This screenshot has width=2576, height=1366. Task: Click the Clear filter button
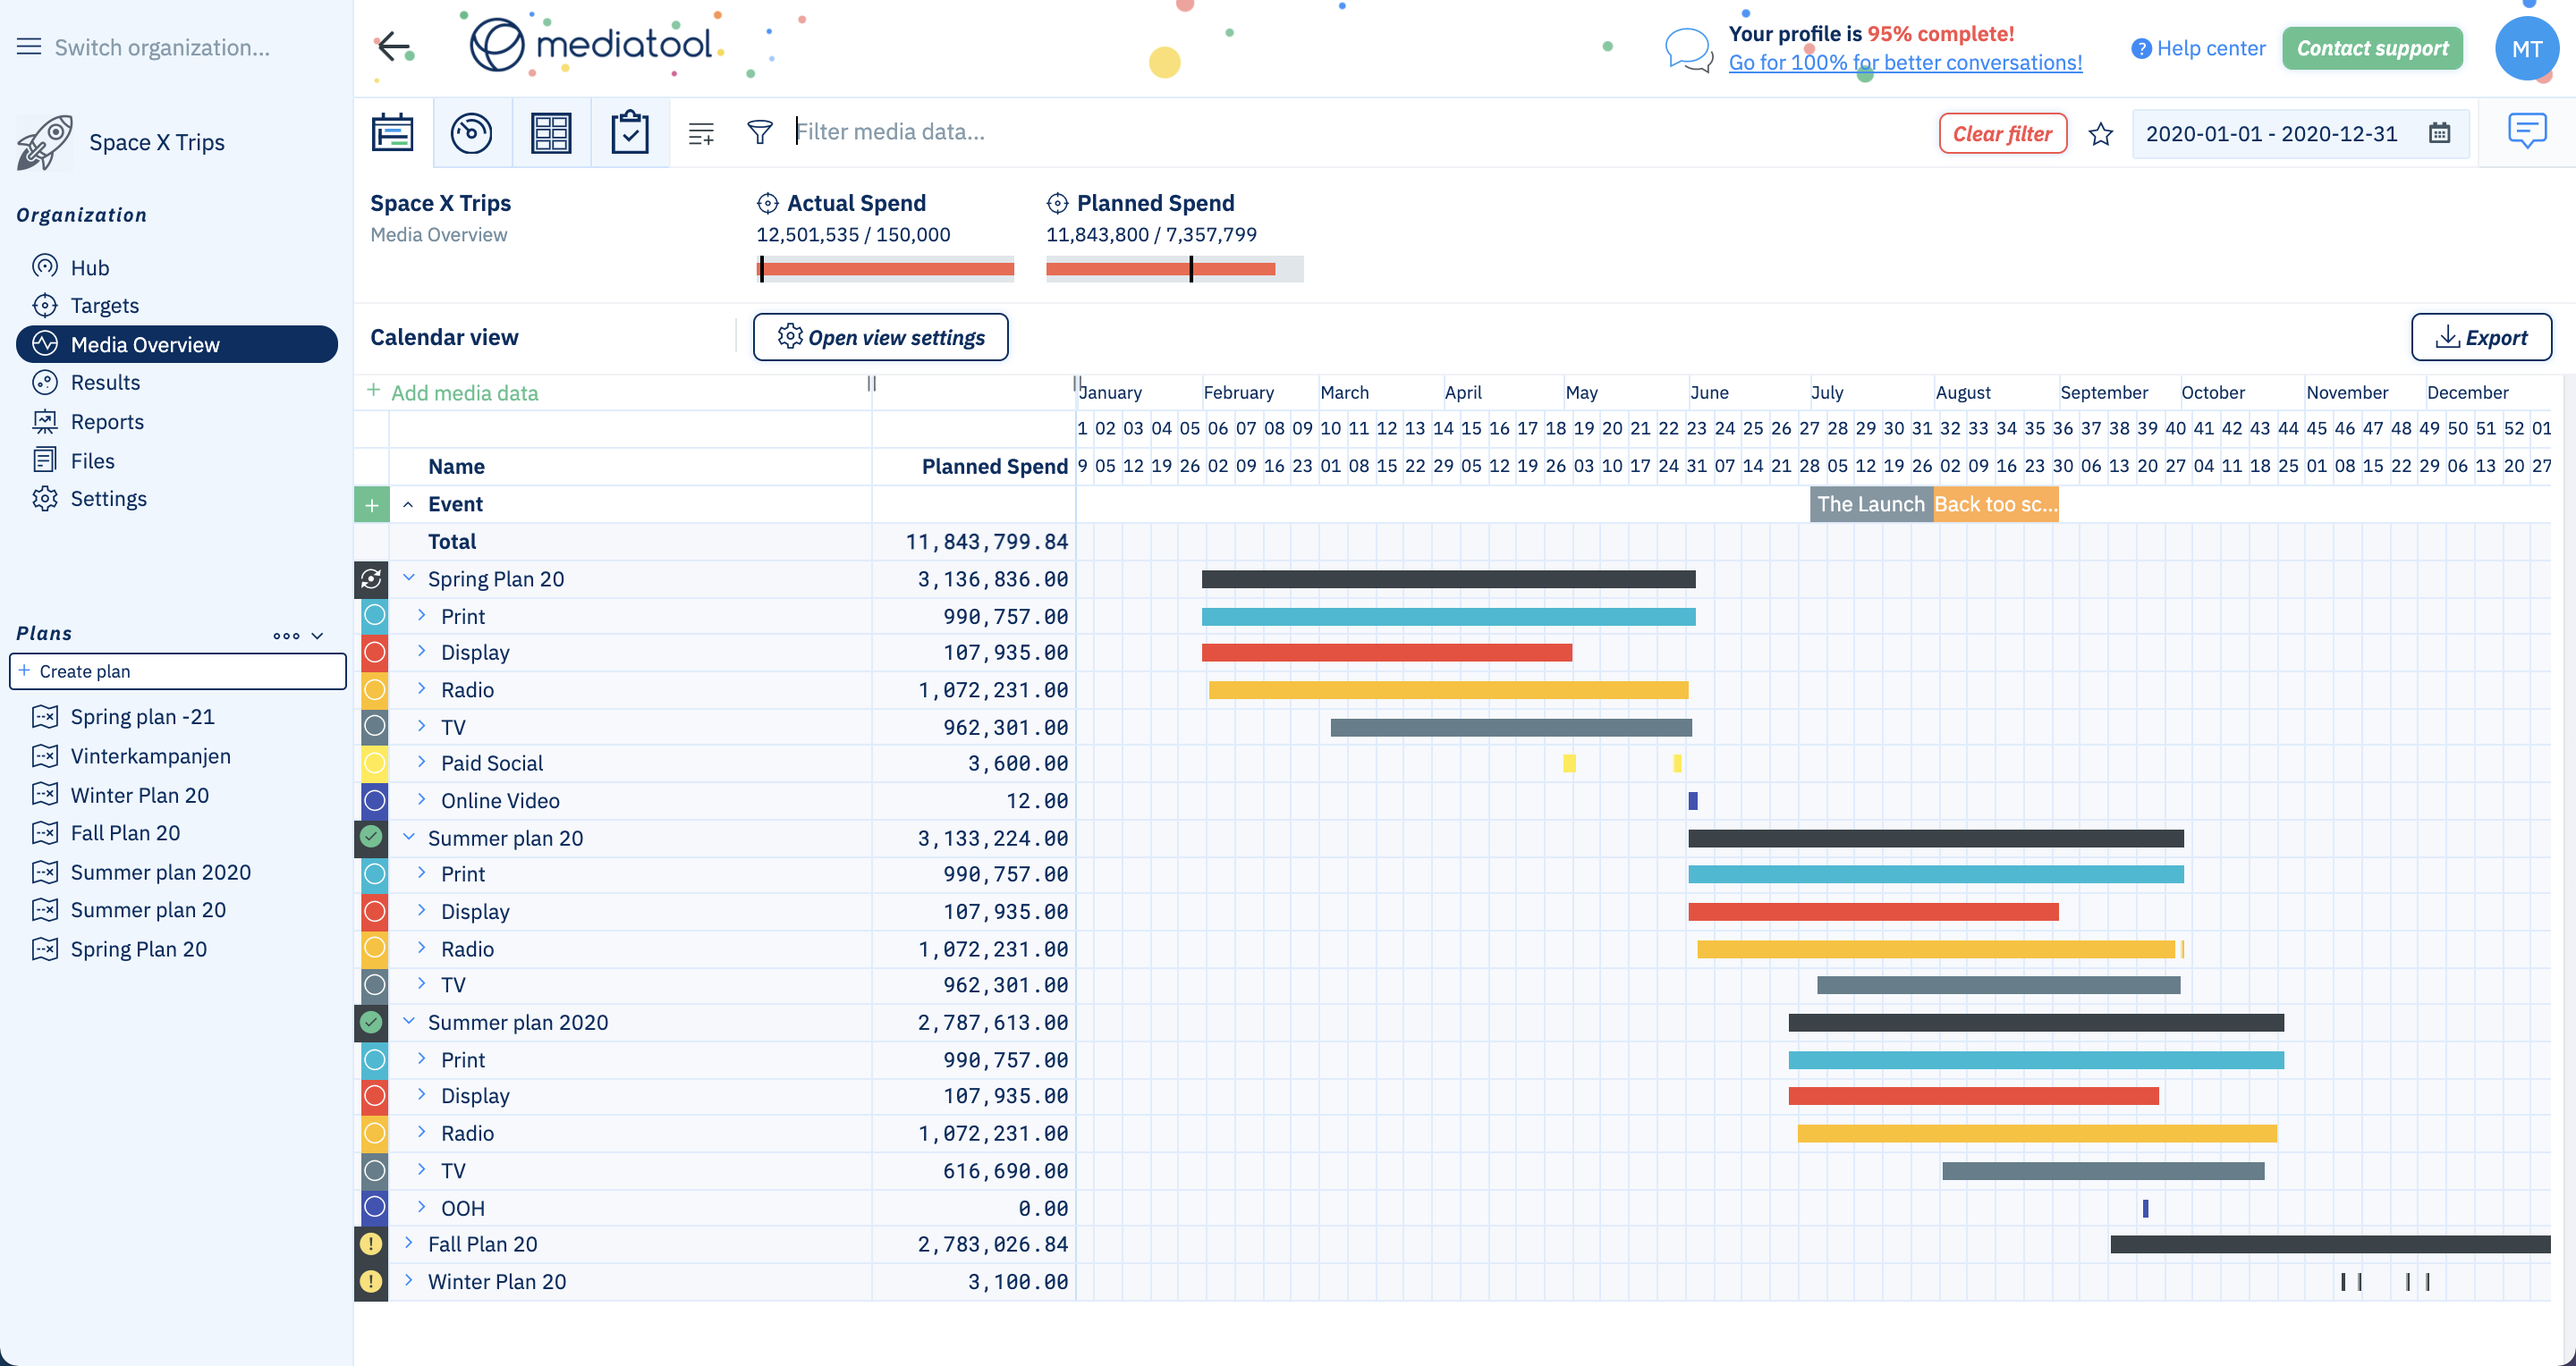point(2002,134)
